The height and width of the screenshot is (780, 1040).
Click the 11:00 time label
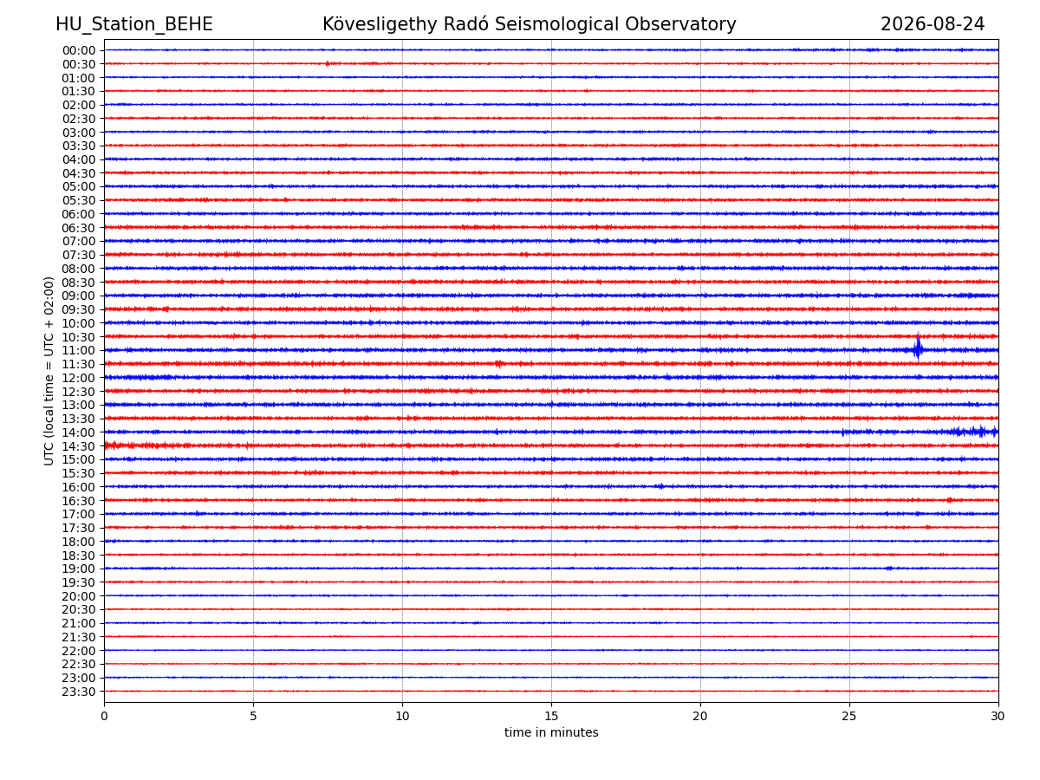tap(79, 350)
